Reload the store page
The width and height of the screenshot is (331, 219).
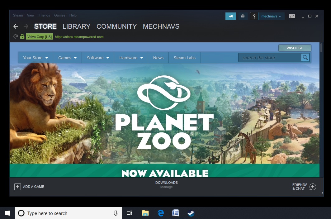16,36
